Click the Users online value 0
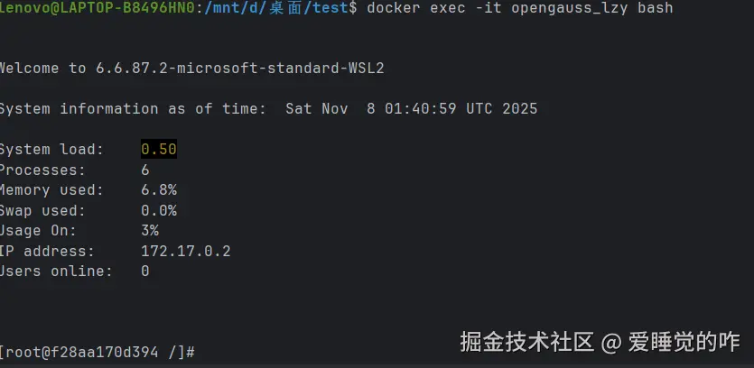Viewport: 754px width, 368px height. 145,271
